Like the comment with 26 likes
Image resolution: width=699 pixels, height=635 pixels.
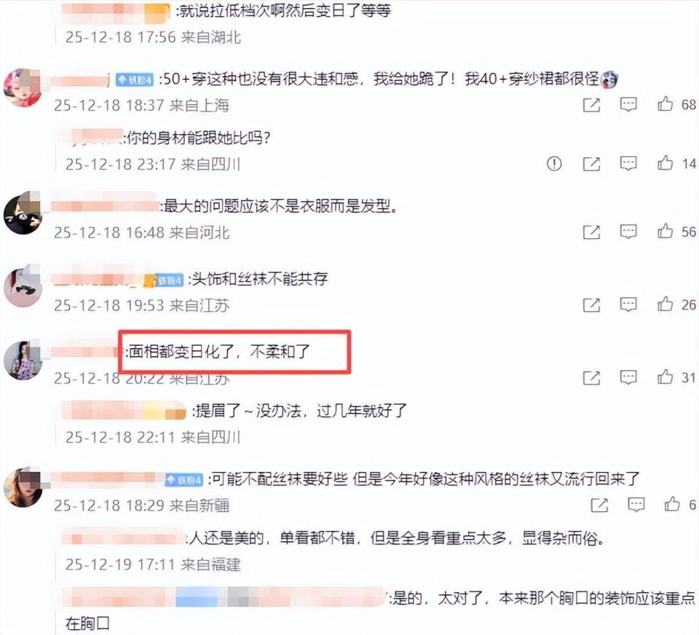pos(665,304)
